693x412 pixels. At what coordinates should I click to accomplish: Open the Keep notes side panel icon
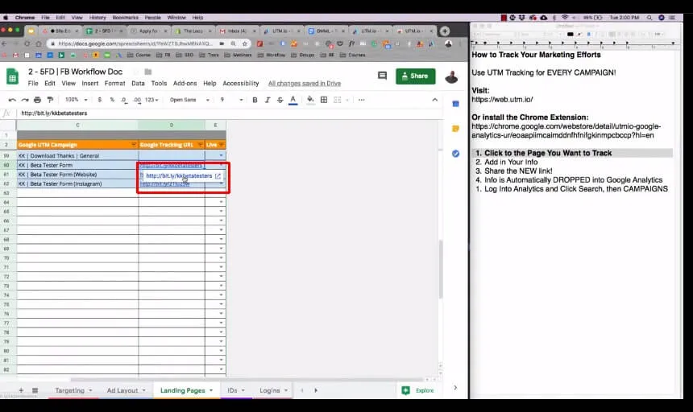(455, 129)
